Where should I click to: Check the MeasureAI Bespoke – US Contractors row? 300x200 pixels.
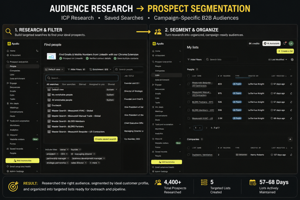pos(189,84)
